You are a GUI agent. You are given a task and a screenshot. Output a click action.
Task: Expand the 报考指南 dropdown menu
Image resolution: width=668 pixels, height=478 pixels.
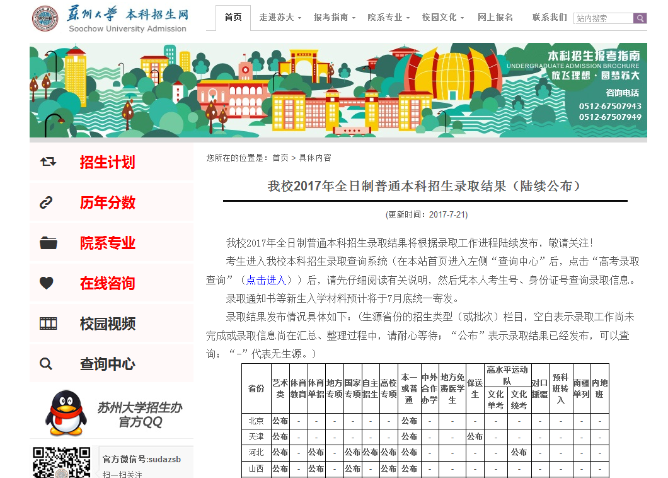(x=334, y=18)
